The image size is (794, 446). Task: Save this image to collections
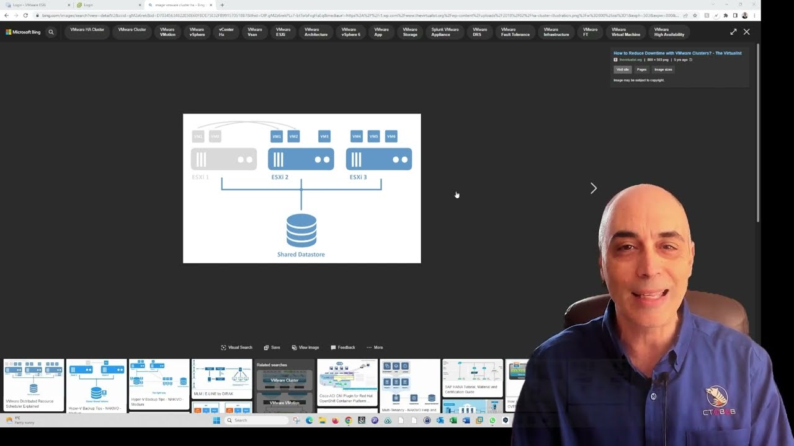tap(272, 348)
